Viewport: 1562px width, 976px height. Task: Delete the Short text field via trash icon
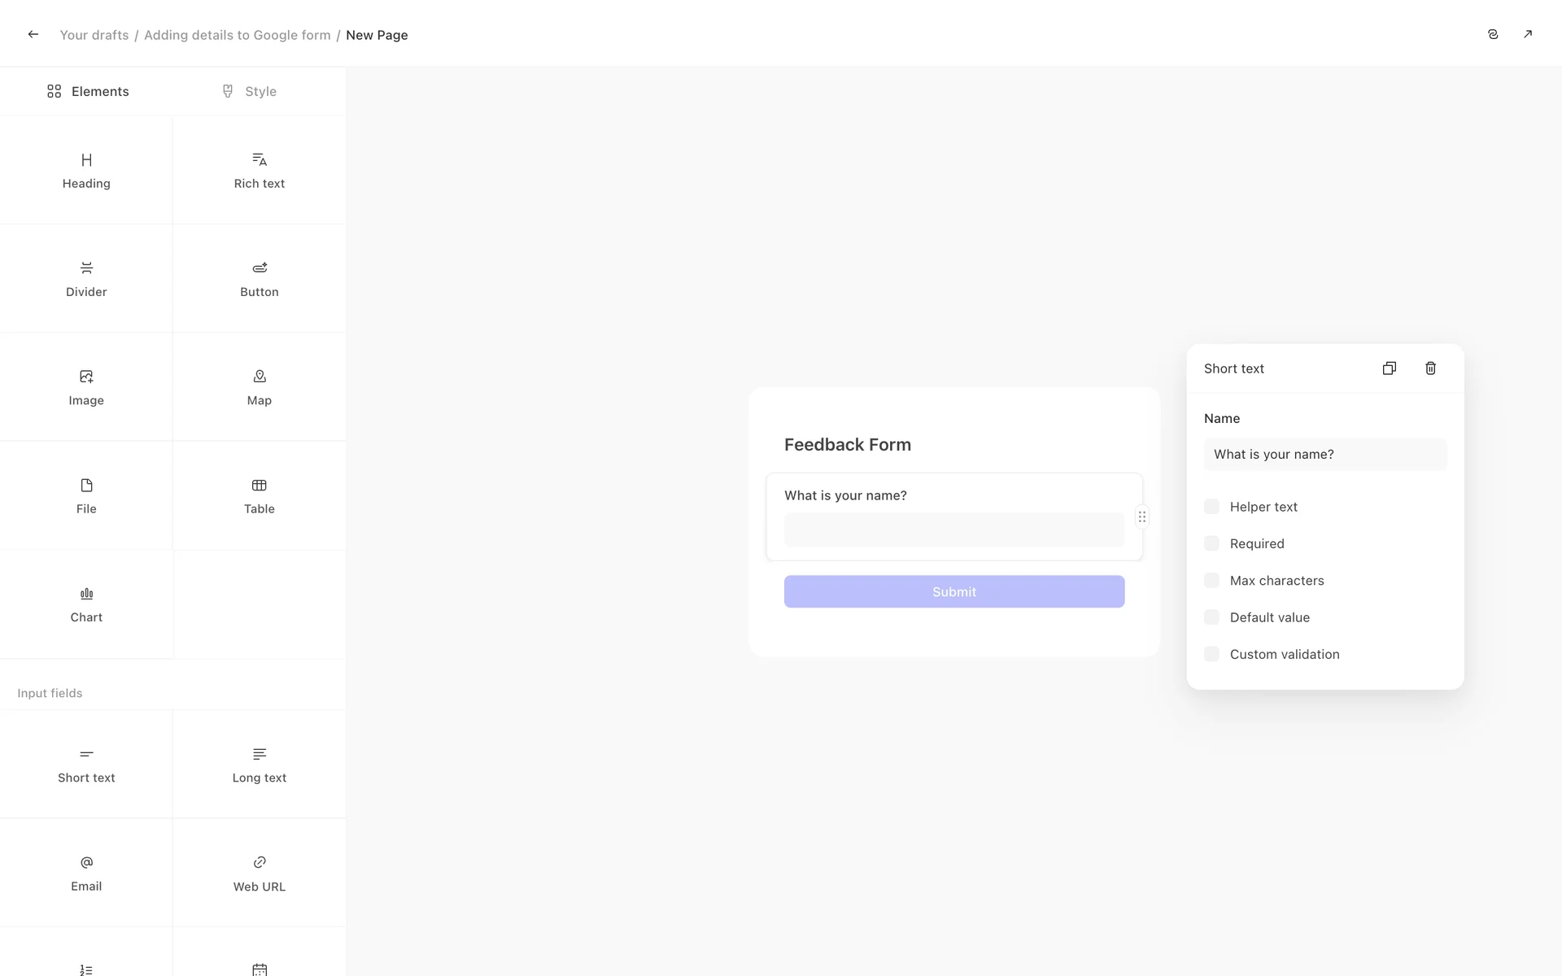click(1430, 368)
